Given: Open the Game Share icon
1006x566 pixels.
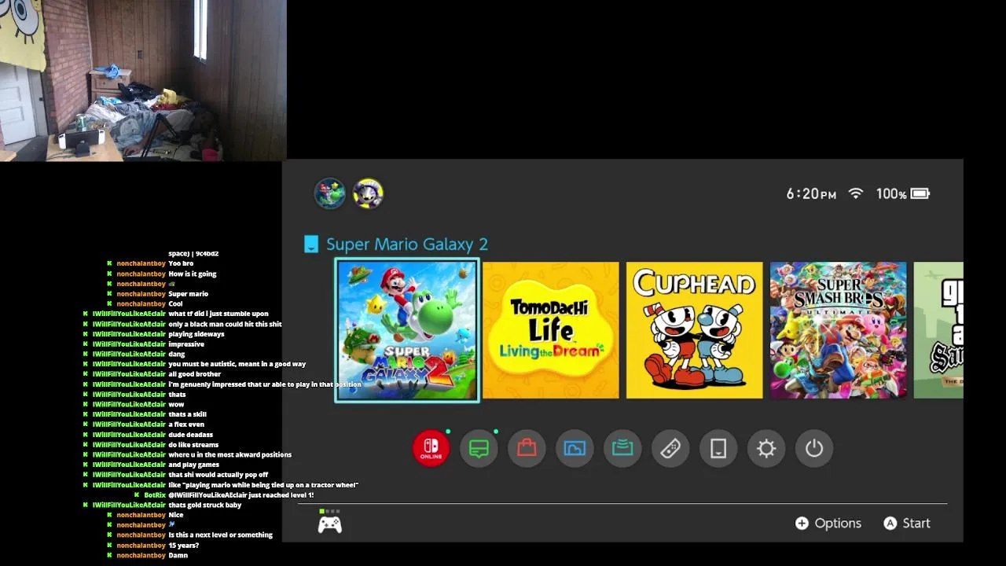Looking at the screenshot, I should [x=622, y=448].
